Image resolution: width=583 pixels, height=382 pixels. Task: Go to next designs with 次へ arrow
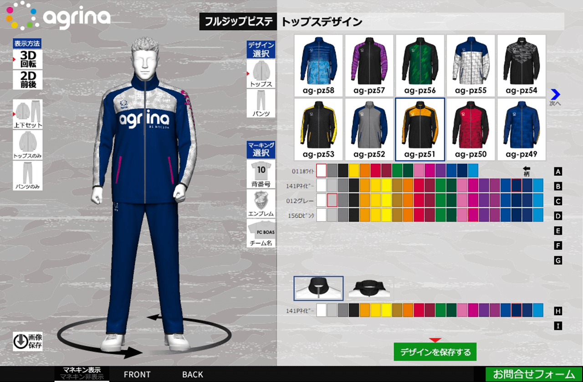(555, 97)
